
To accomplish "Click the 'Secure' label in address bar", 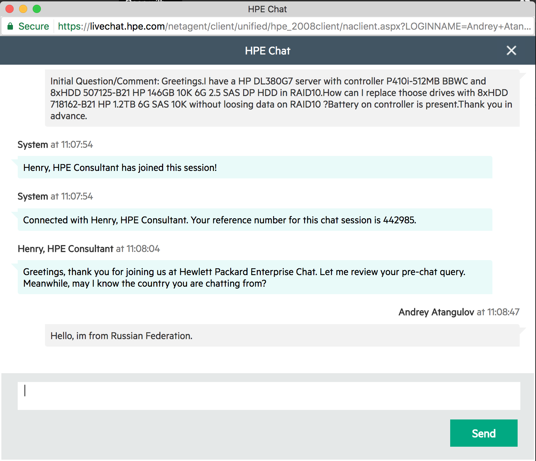I will point(34,26).
